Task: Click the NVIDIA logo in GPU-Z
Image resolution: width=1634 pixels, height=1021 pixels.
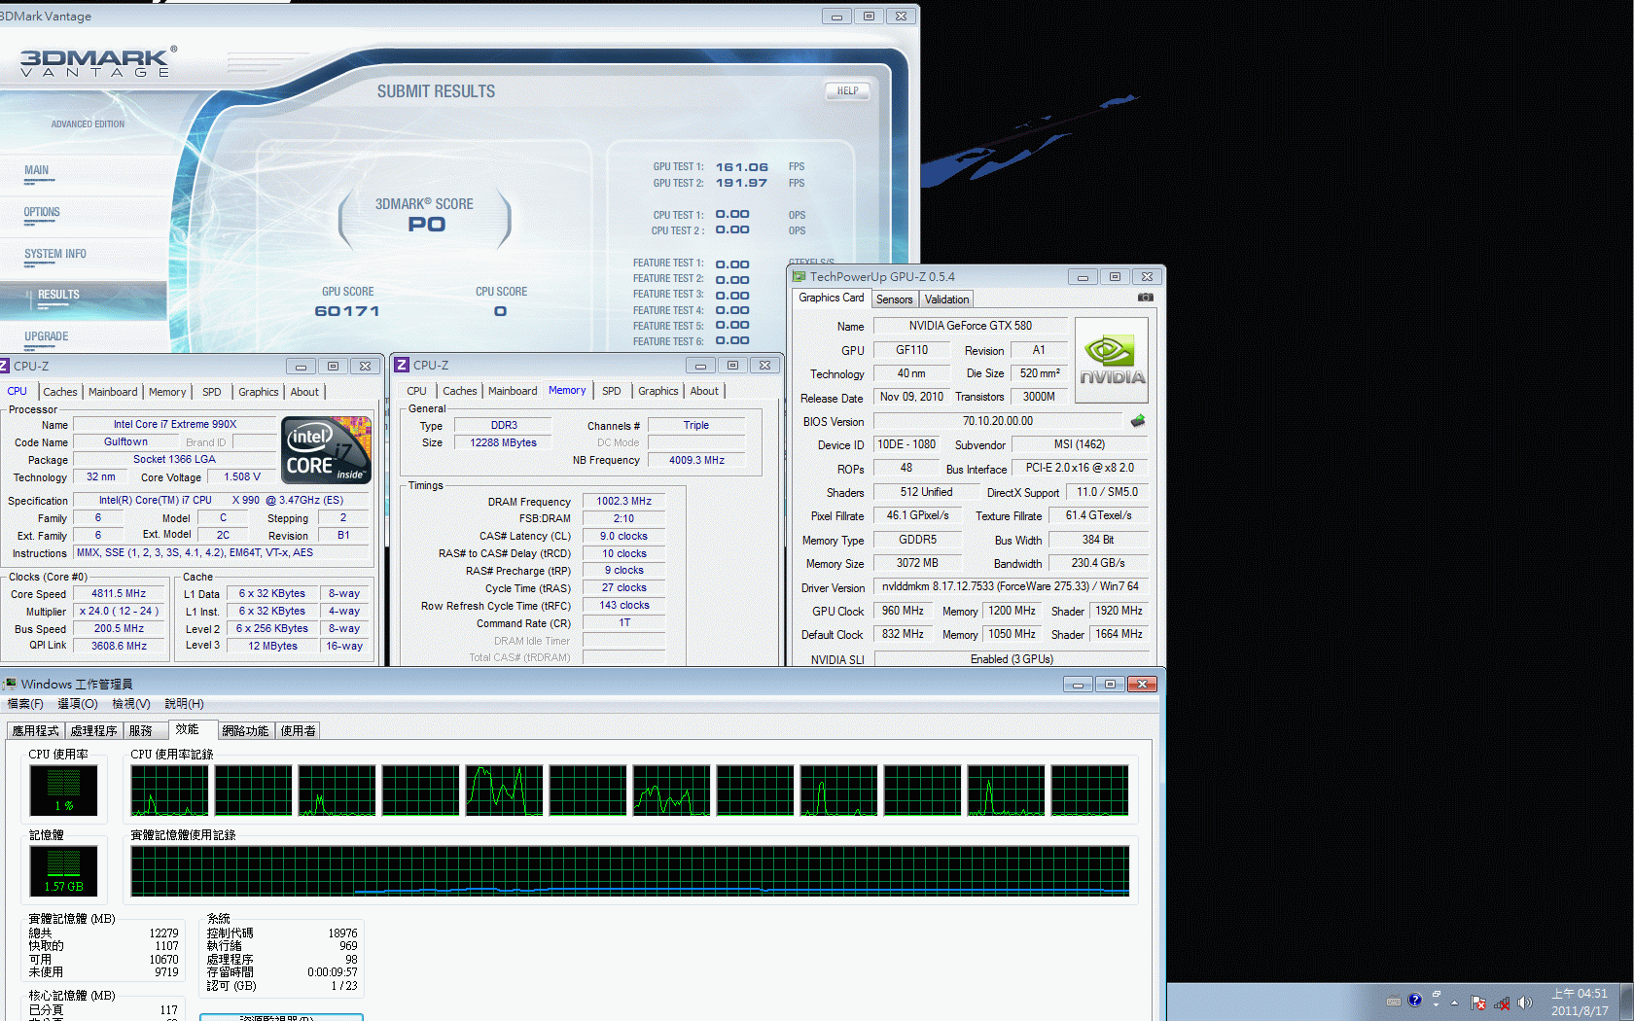Action: [x=1111, y=361]
